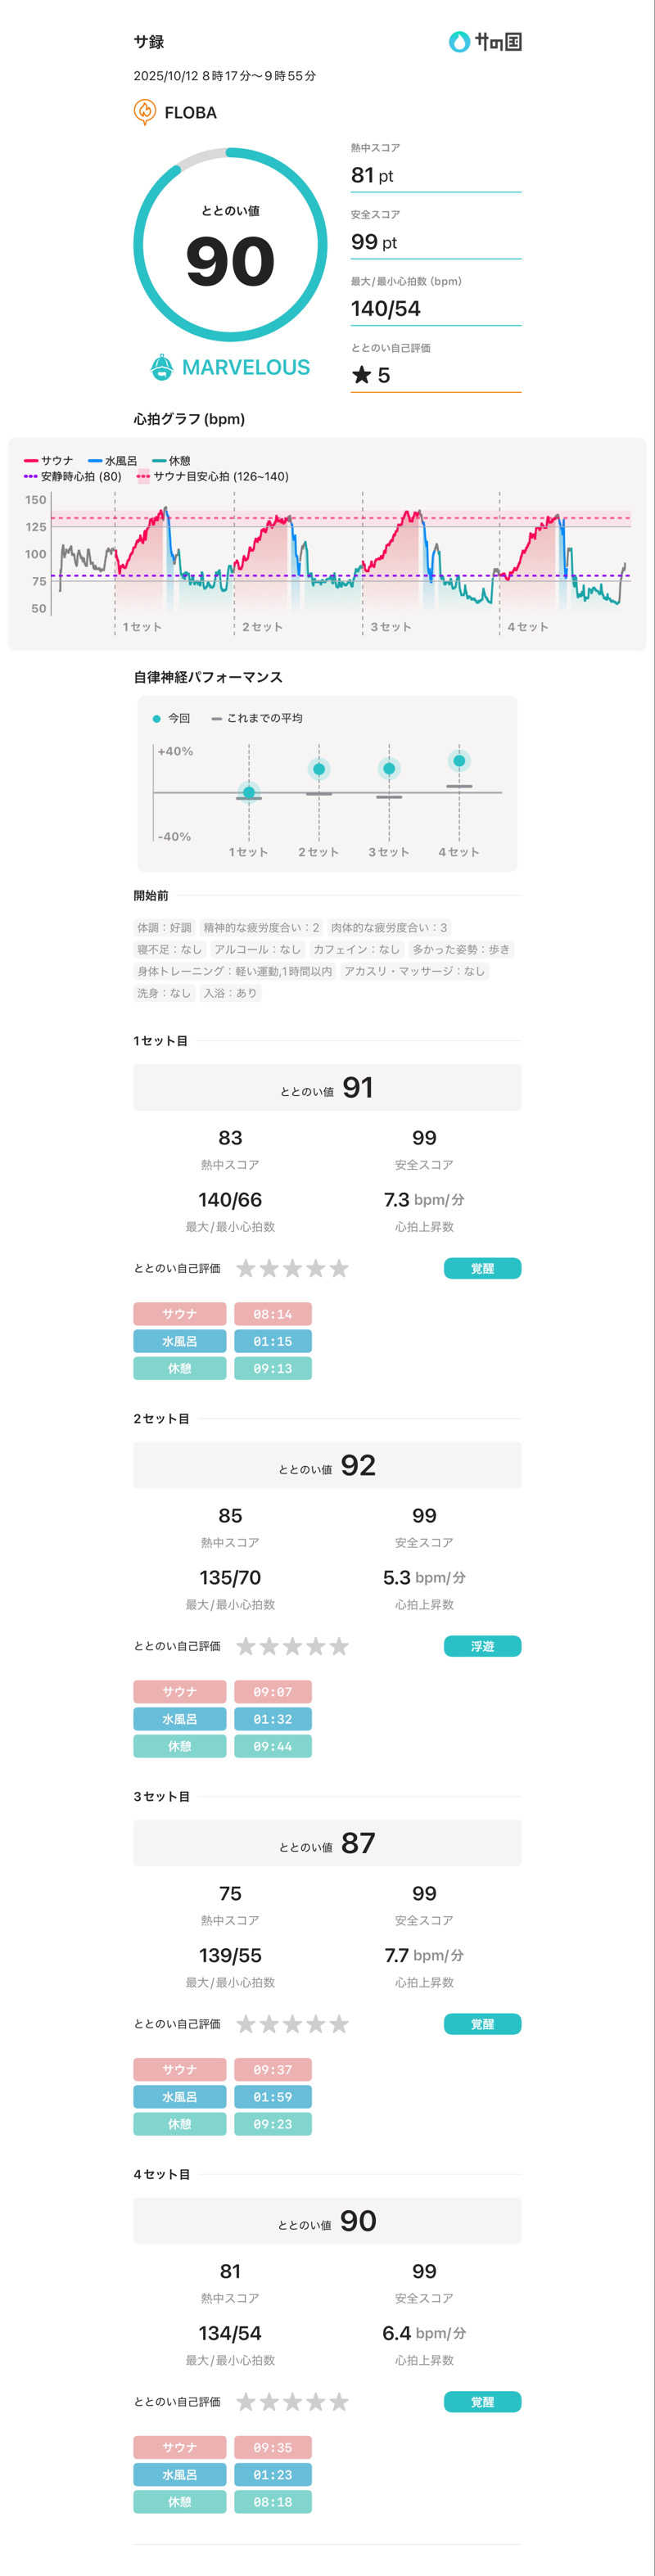Click the fifth star in 2セット目 self-rating
The width and height of the screenshot is (655, 2576).
coord(339,1646)
